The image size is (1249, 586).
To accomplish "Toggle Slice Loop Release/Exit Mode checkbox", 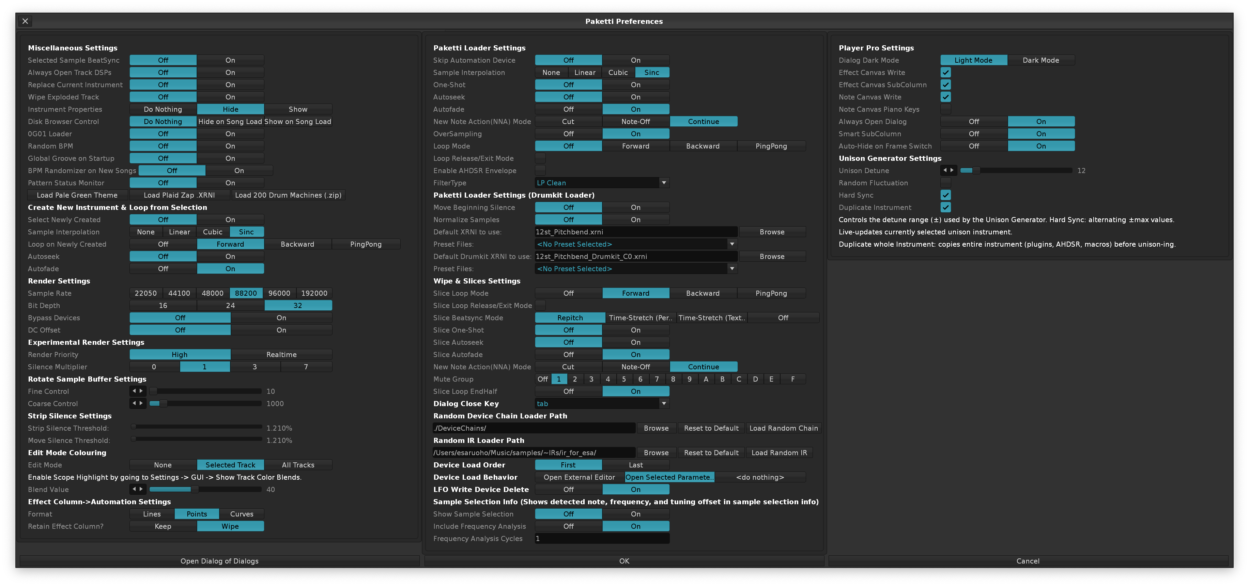I will 540,305.
